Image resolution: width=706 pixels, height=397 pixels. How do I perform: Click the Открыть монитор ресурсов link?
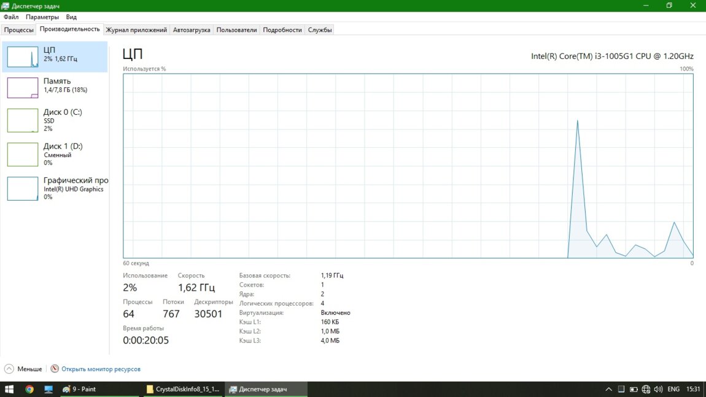point(101,369)
